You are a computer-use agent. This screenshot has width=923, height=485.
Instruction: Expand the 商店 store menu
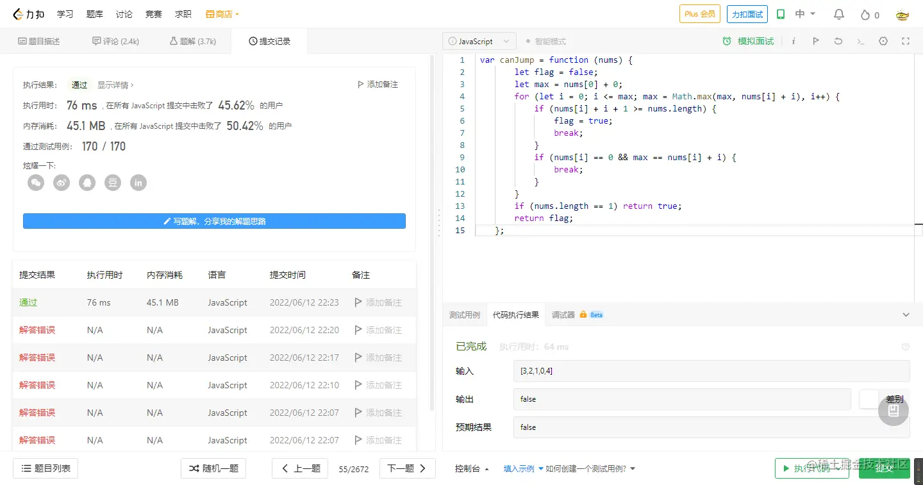(222, 14)
